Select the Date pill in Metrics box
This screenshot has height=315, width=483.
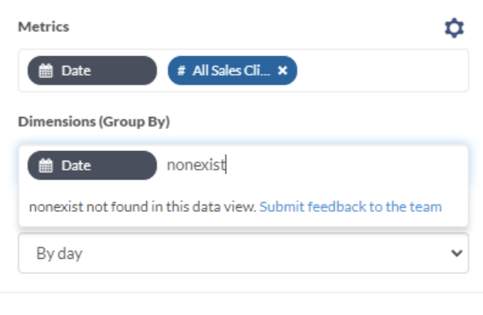pos(92,71)
